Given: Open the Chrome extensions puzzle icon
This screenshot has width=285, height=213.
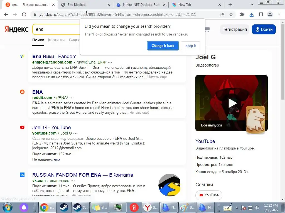Looking at the screenshot, I should (242, 14).
